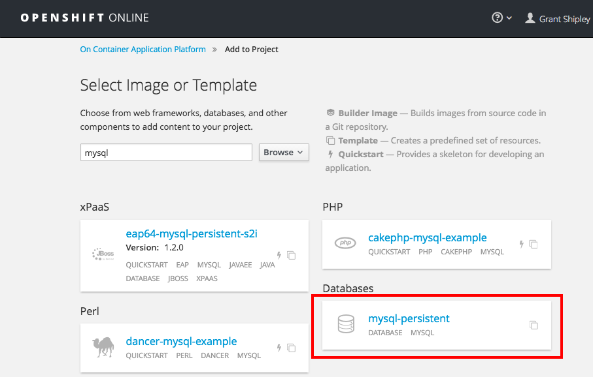
Task: Open the Grant Shipley user menu
Action: (x=558, y=19)
